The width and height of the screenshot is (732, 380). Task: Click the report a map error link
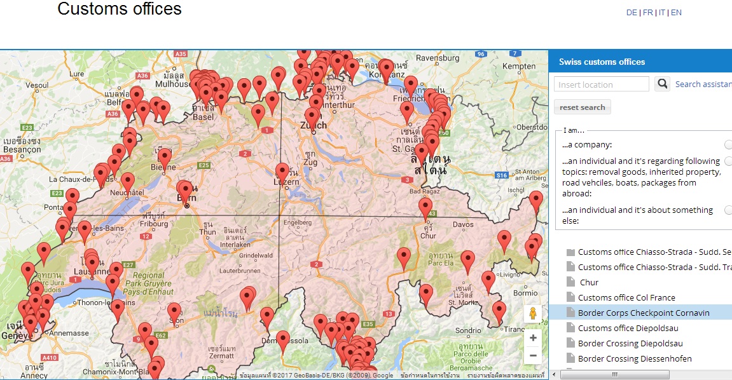click(506, 376)
